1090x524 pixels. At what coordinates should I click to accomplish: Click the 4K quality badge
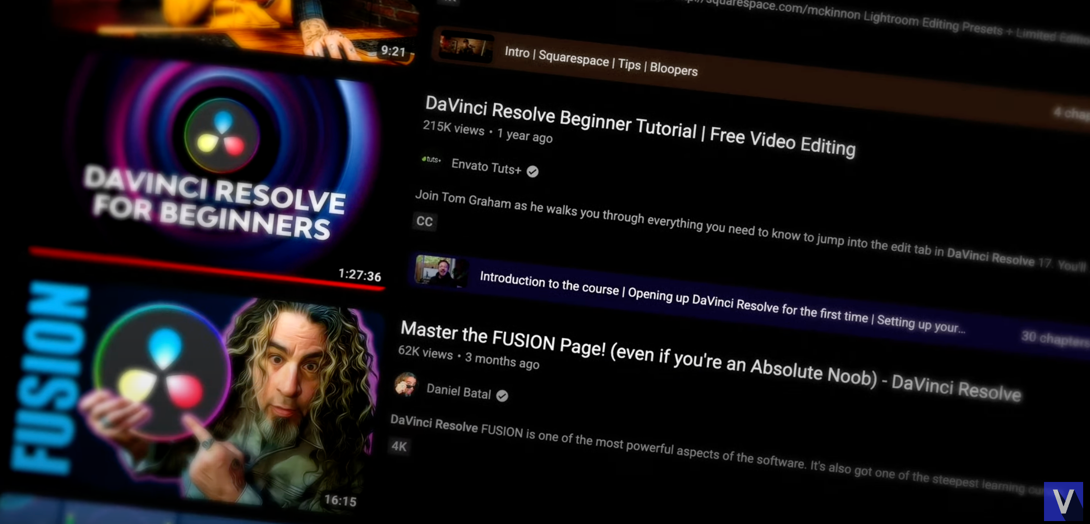(399, 446)
